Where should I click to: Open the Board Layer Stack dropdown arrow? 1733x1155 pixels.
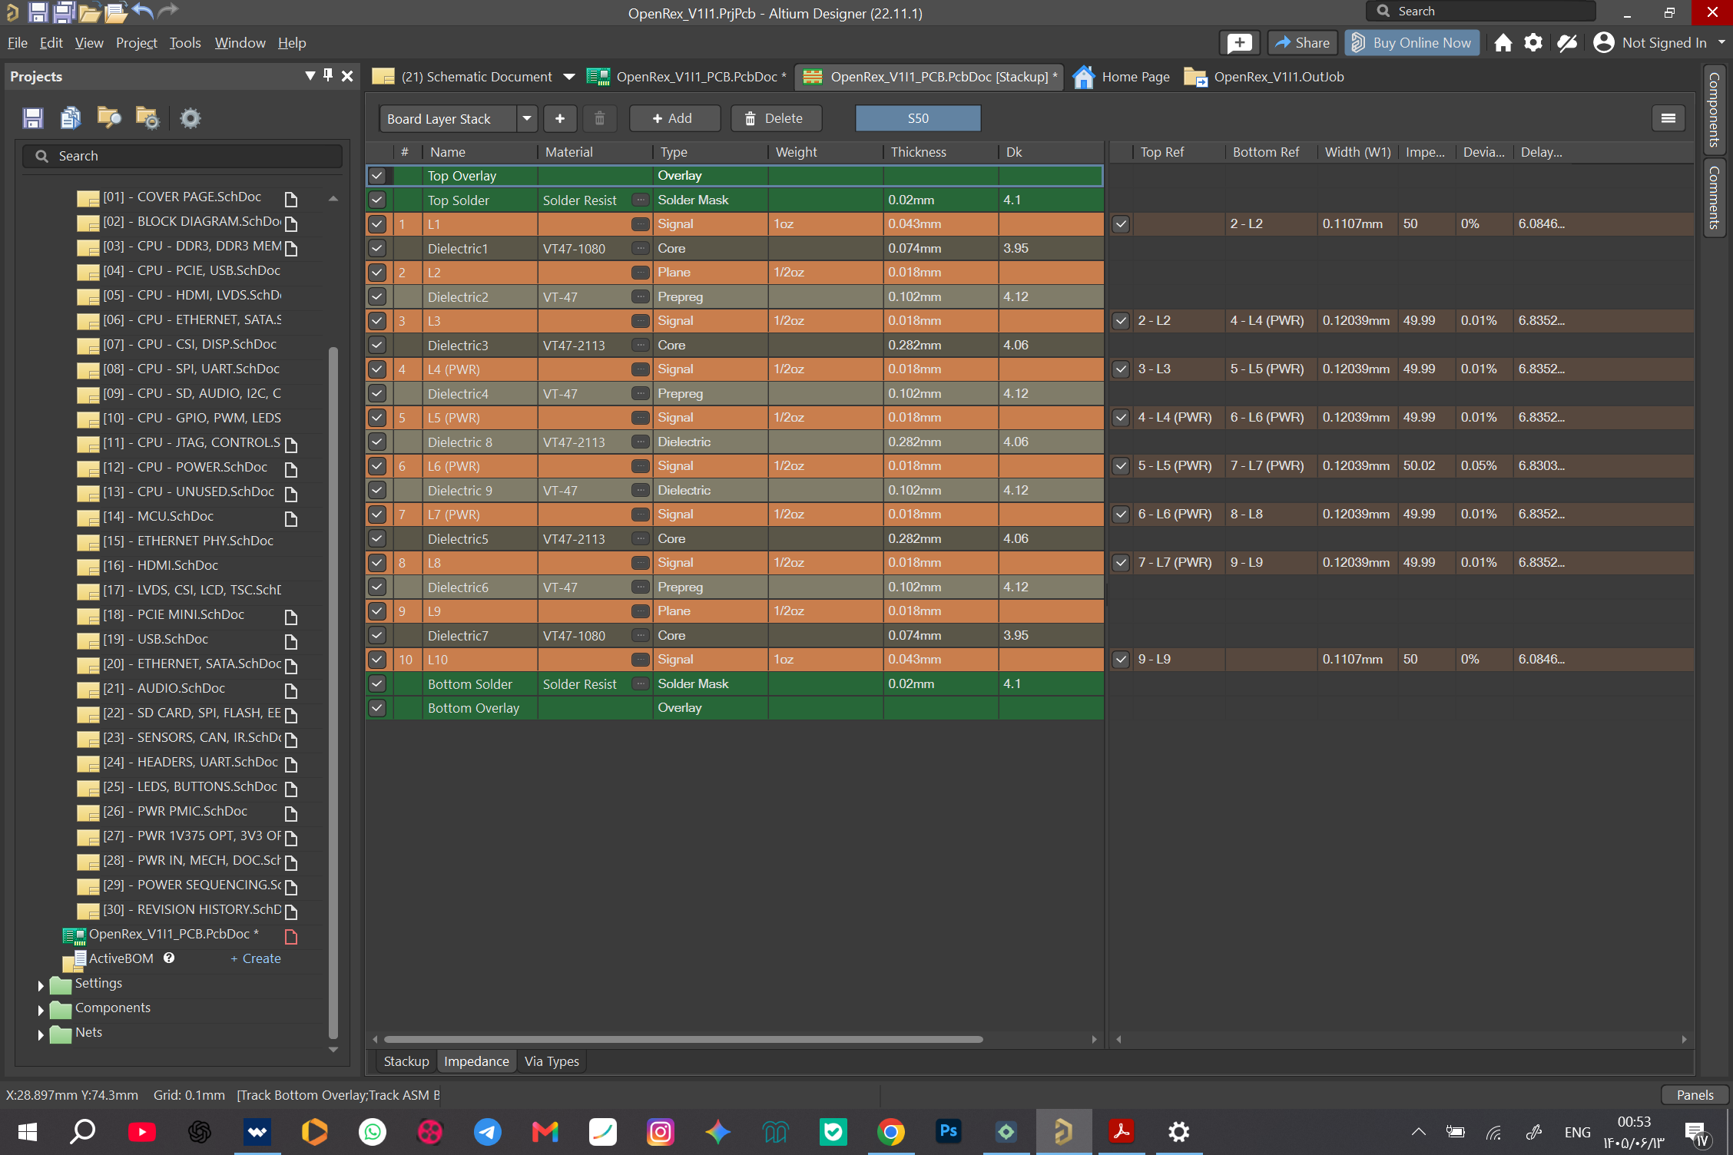tap(527, 118)
